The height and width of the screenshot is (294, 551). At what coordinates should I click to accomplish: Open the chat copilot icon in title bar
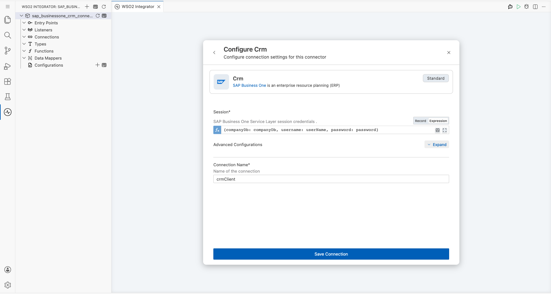click(510, 7)
